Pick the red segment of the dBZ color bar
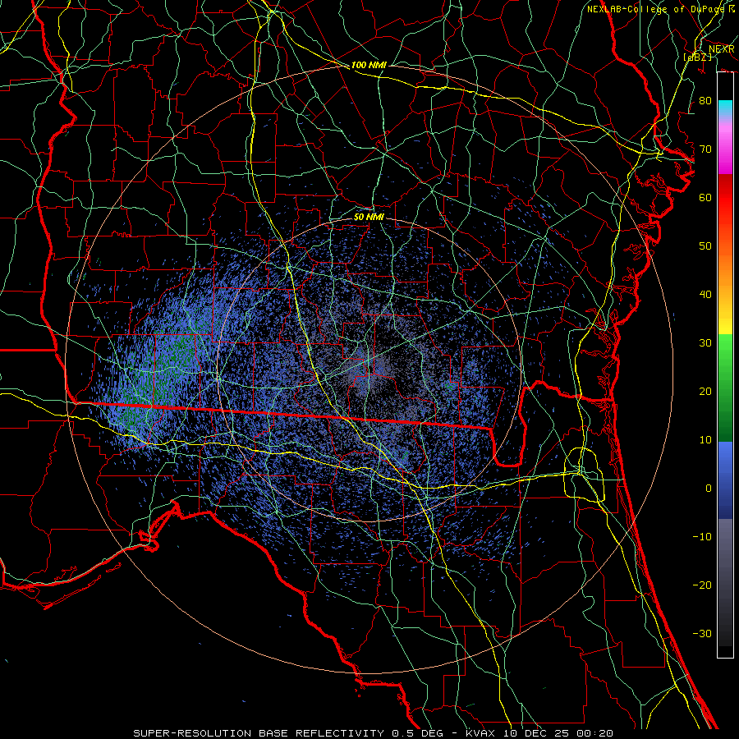Image resolution: width=739 pixels, height=739 pixels. coord(725,198)
